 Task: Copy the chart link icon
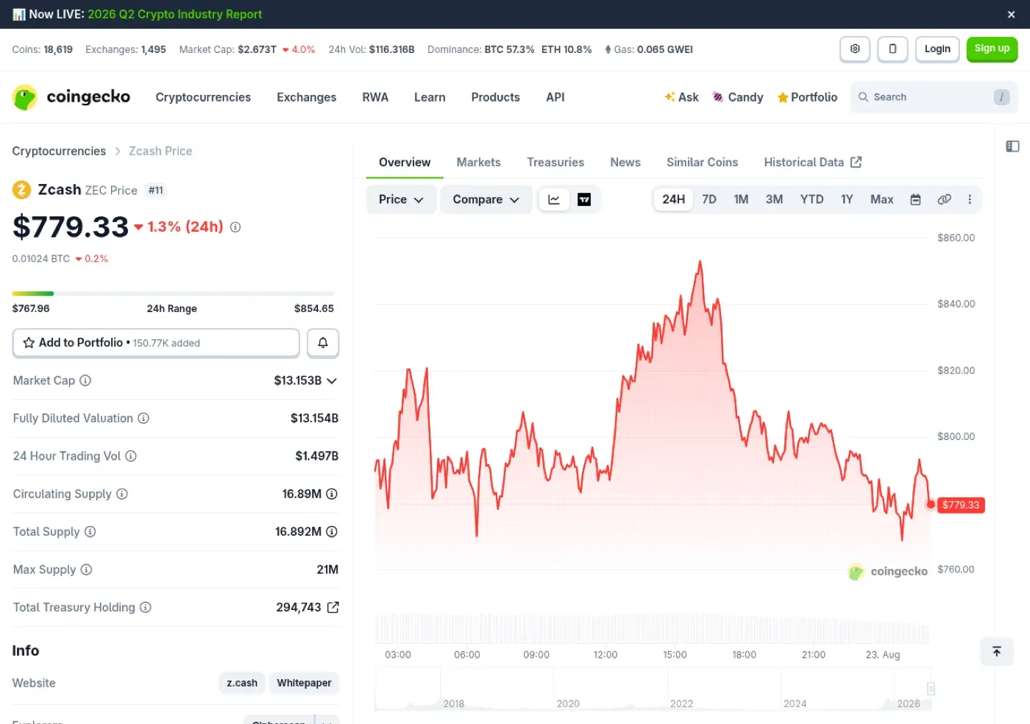(944, 199)
